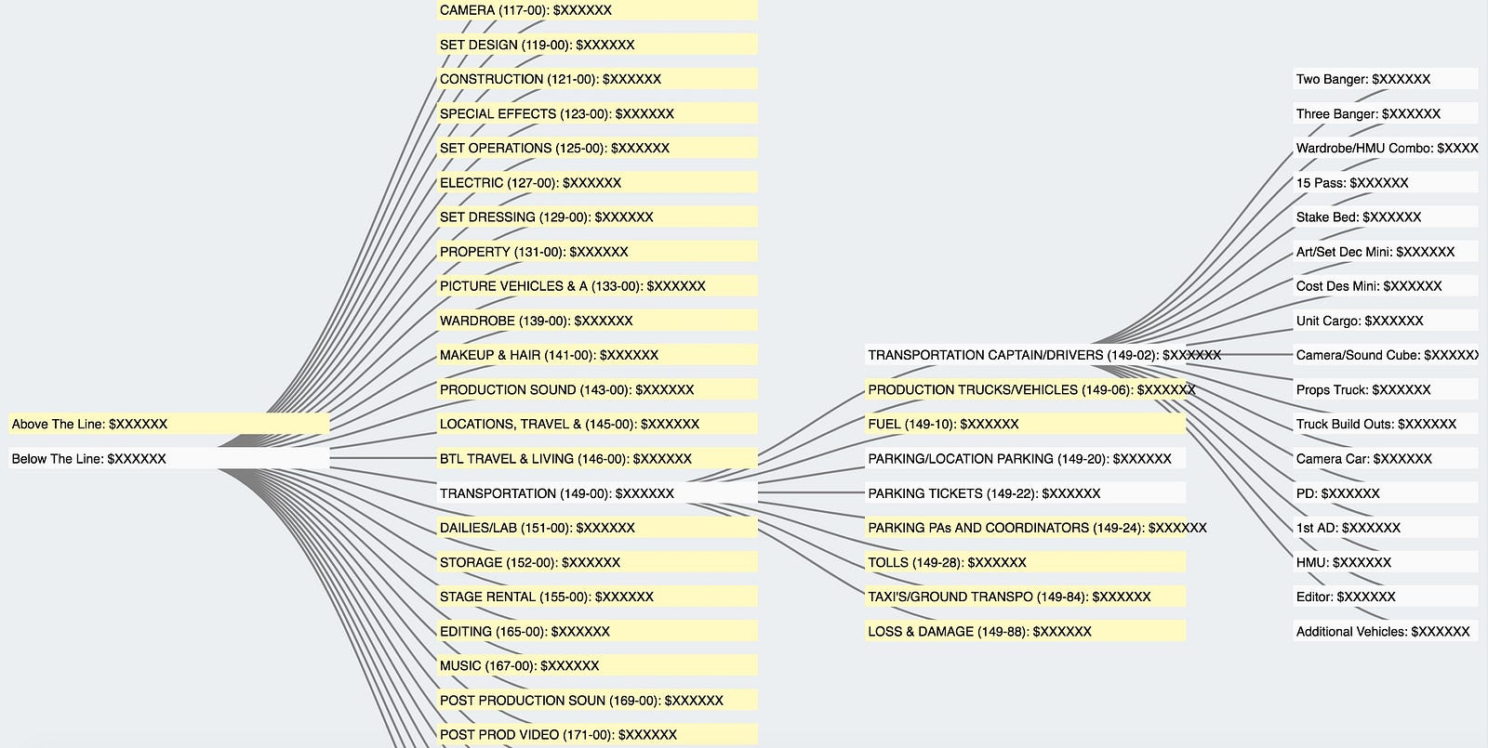
Task: Select the Camera/Sound Cube node
Action: click(x=1386, y=355)
